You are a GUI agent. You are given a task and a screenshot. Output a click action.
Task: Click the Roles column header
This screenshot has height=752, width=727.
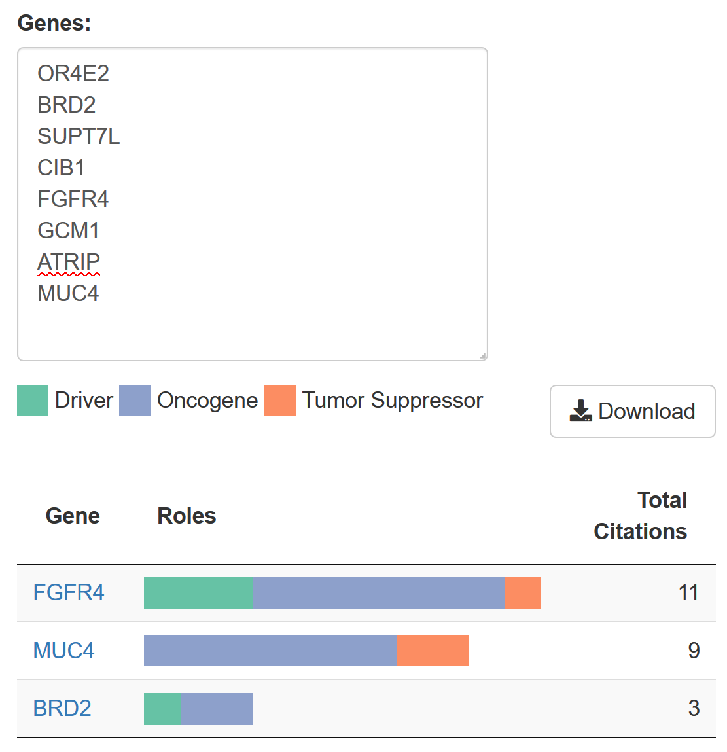pos(186,516)
